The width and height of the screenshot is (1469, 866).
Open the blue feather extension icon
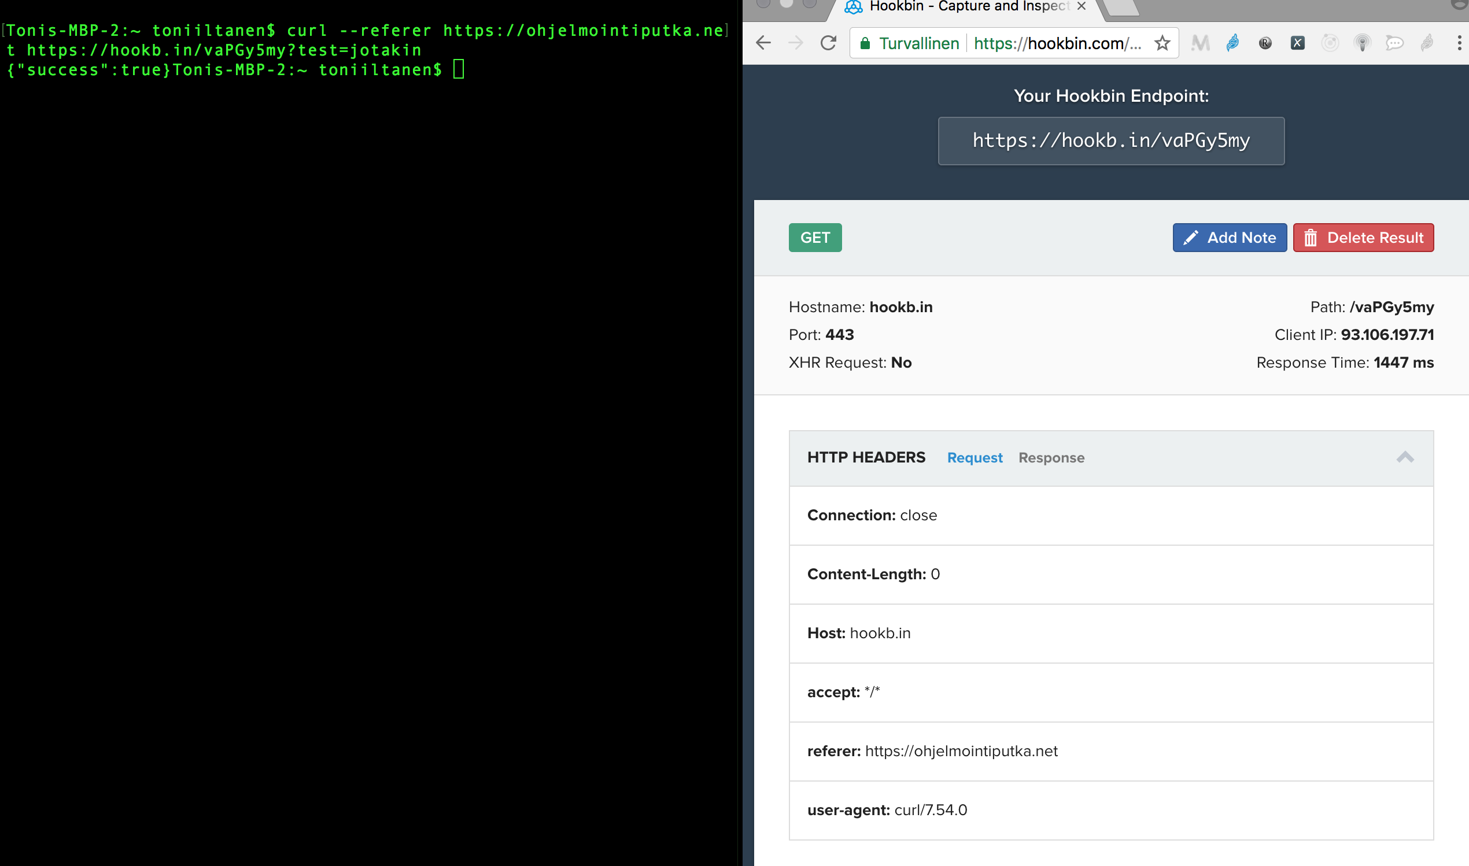1232,43
